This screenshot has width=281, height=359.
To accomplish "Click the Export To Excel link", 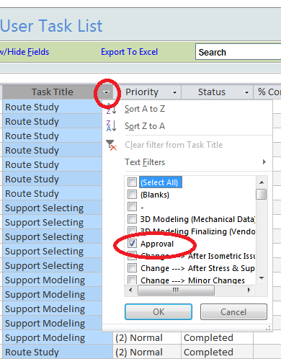I will [x=130, y=52].
